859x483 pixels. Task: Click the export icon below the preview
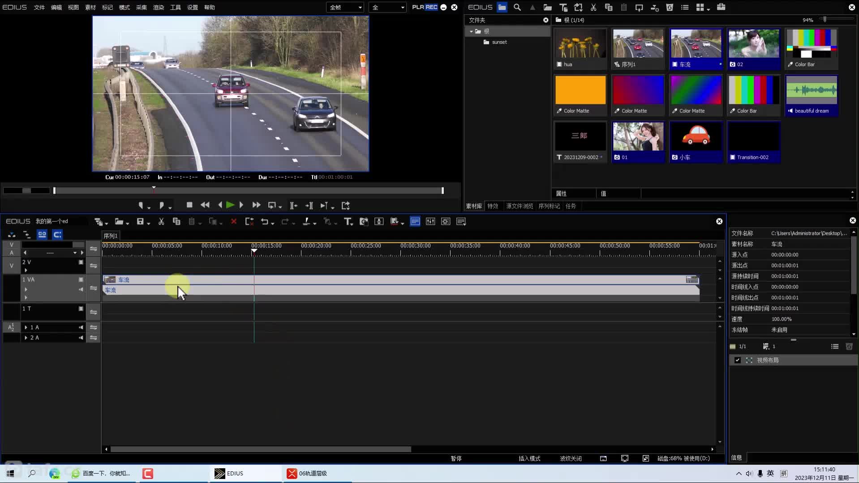(346, 205)
